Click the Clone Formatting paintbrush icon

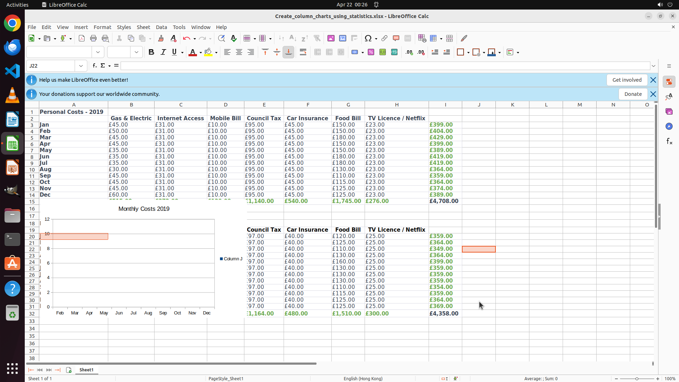point(161,38)
